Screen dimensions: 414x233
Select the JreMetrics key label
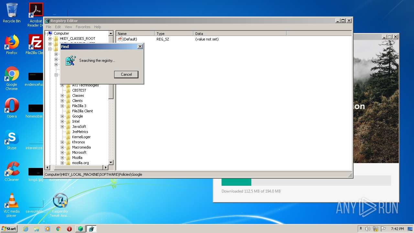coord(80,132)
